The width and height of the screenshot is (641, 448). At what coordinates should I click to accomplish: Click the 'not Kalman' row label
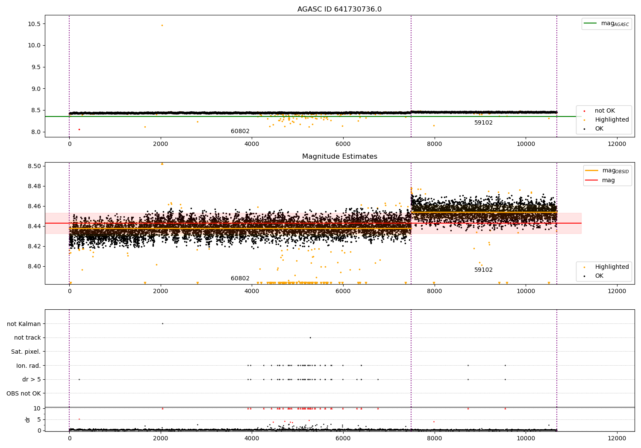coord(24,324)
